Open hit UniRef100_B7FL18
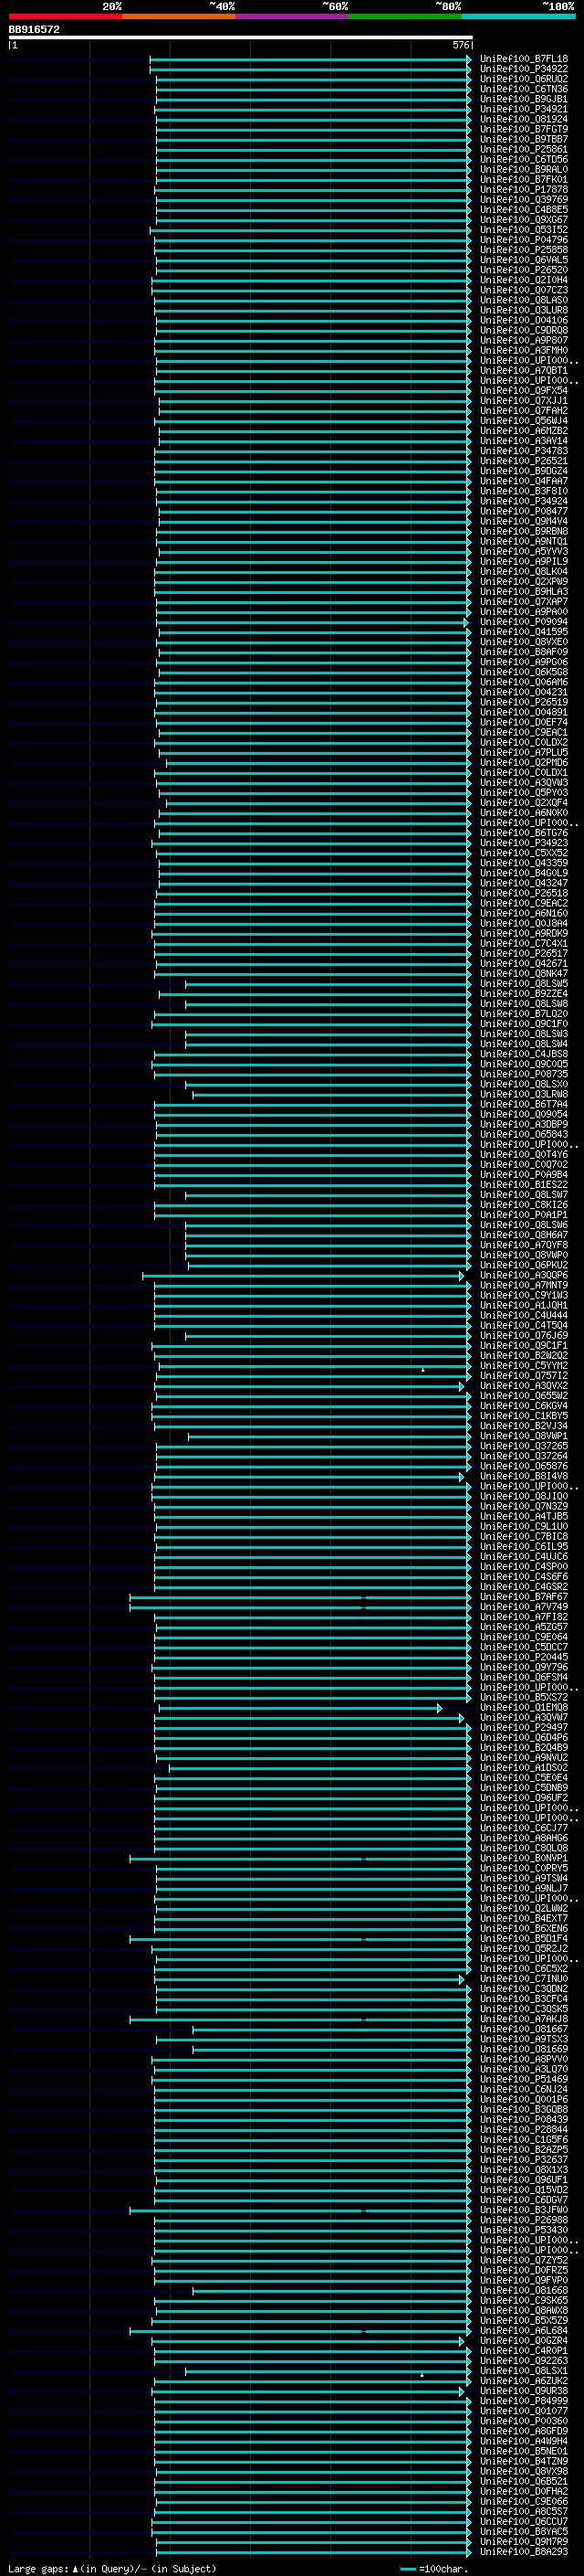Image resolution: width=584 pixels, height=2576 pixels. pos(523,59)
